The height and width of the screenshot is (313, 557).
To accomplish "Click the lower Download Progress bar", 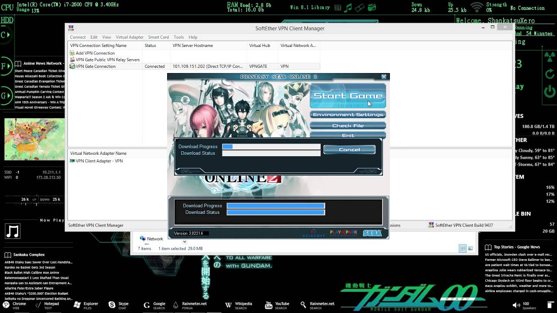I will (x=276, y=206).
